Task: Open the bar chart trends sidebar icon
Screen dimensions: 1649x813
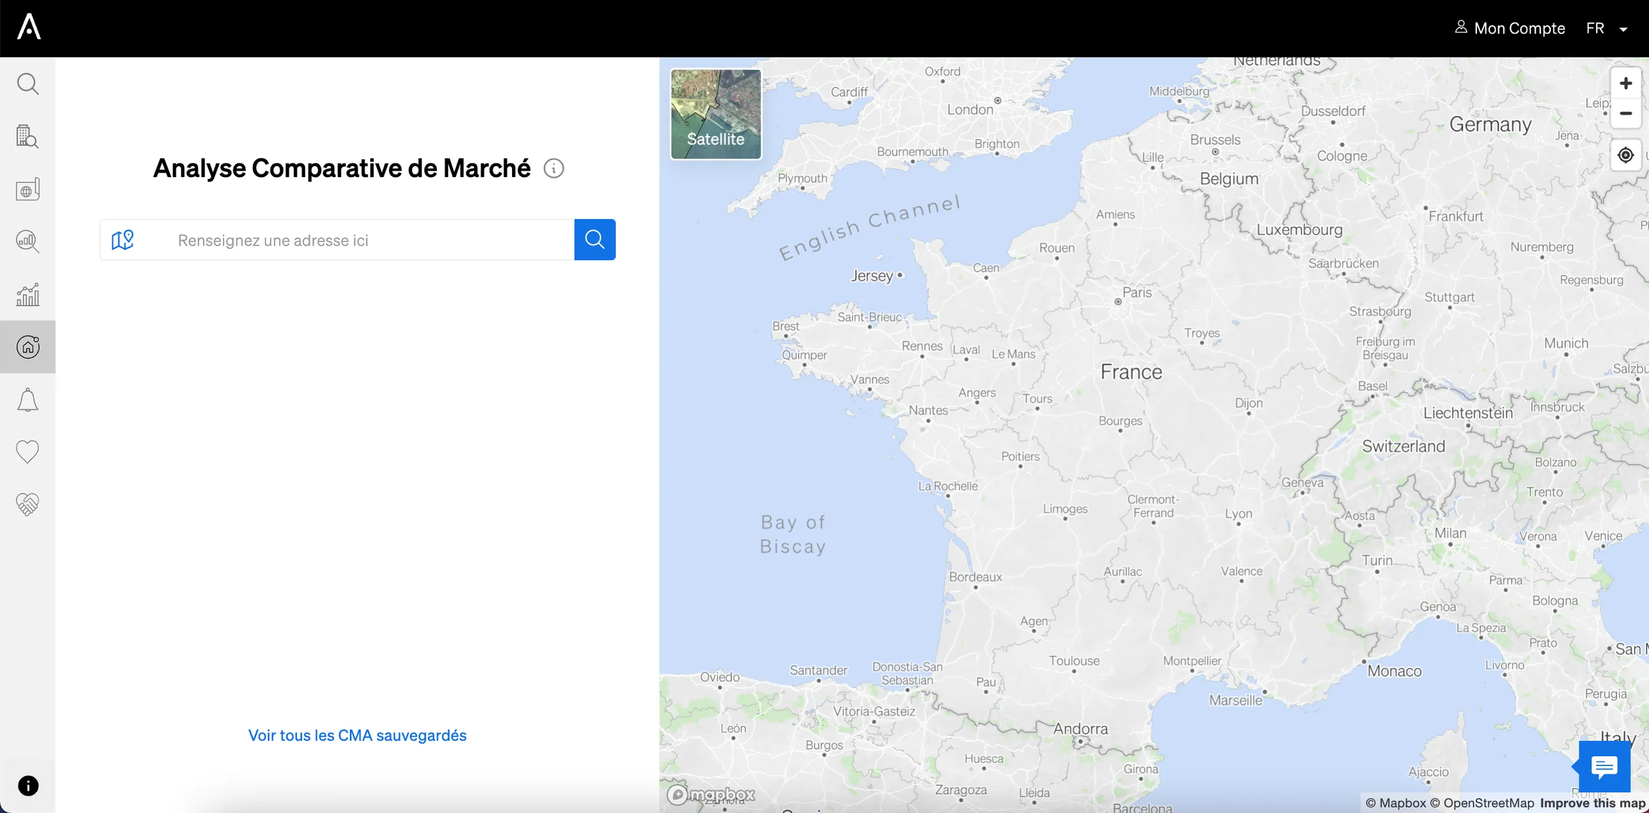Action: pyautogui.click(x=28, y=294)
